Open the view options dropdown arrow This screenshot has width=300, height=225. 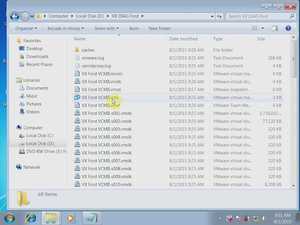point(262,28)
